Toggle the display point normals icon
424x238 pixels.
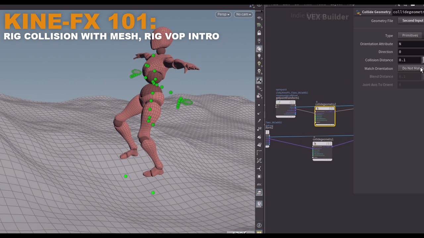pos(259,113)
